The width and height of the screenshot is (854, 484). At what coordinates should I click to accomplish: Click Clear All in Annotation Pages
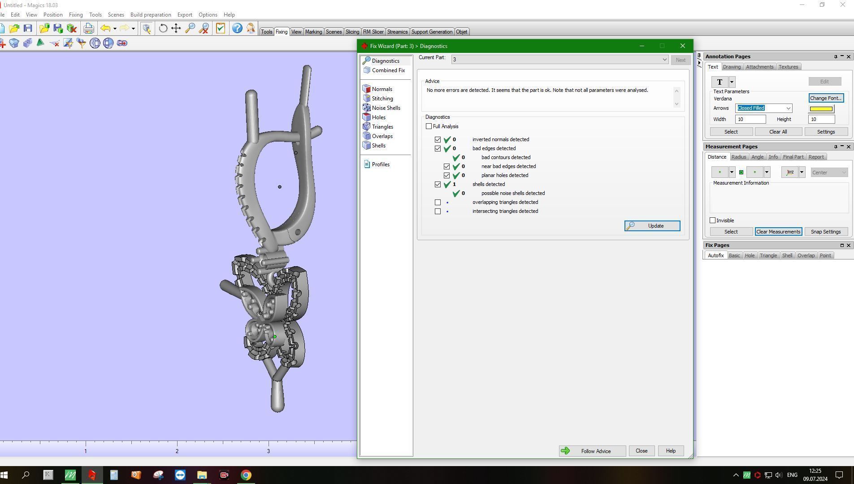click(x=778, y=132)
